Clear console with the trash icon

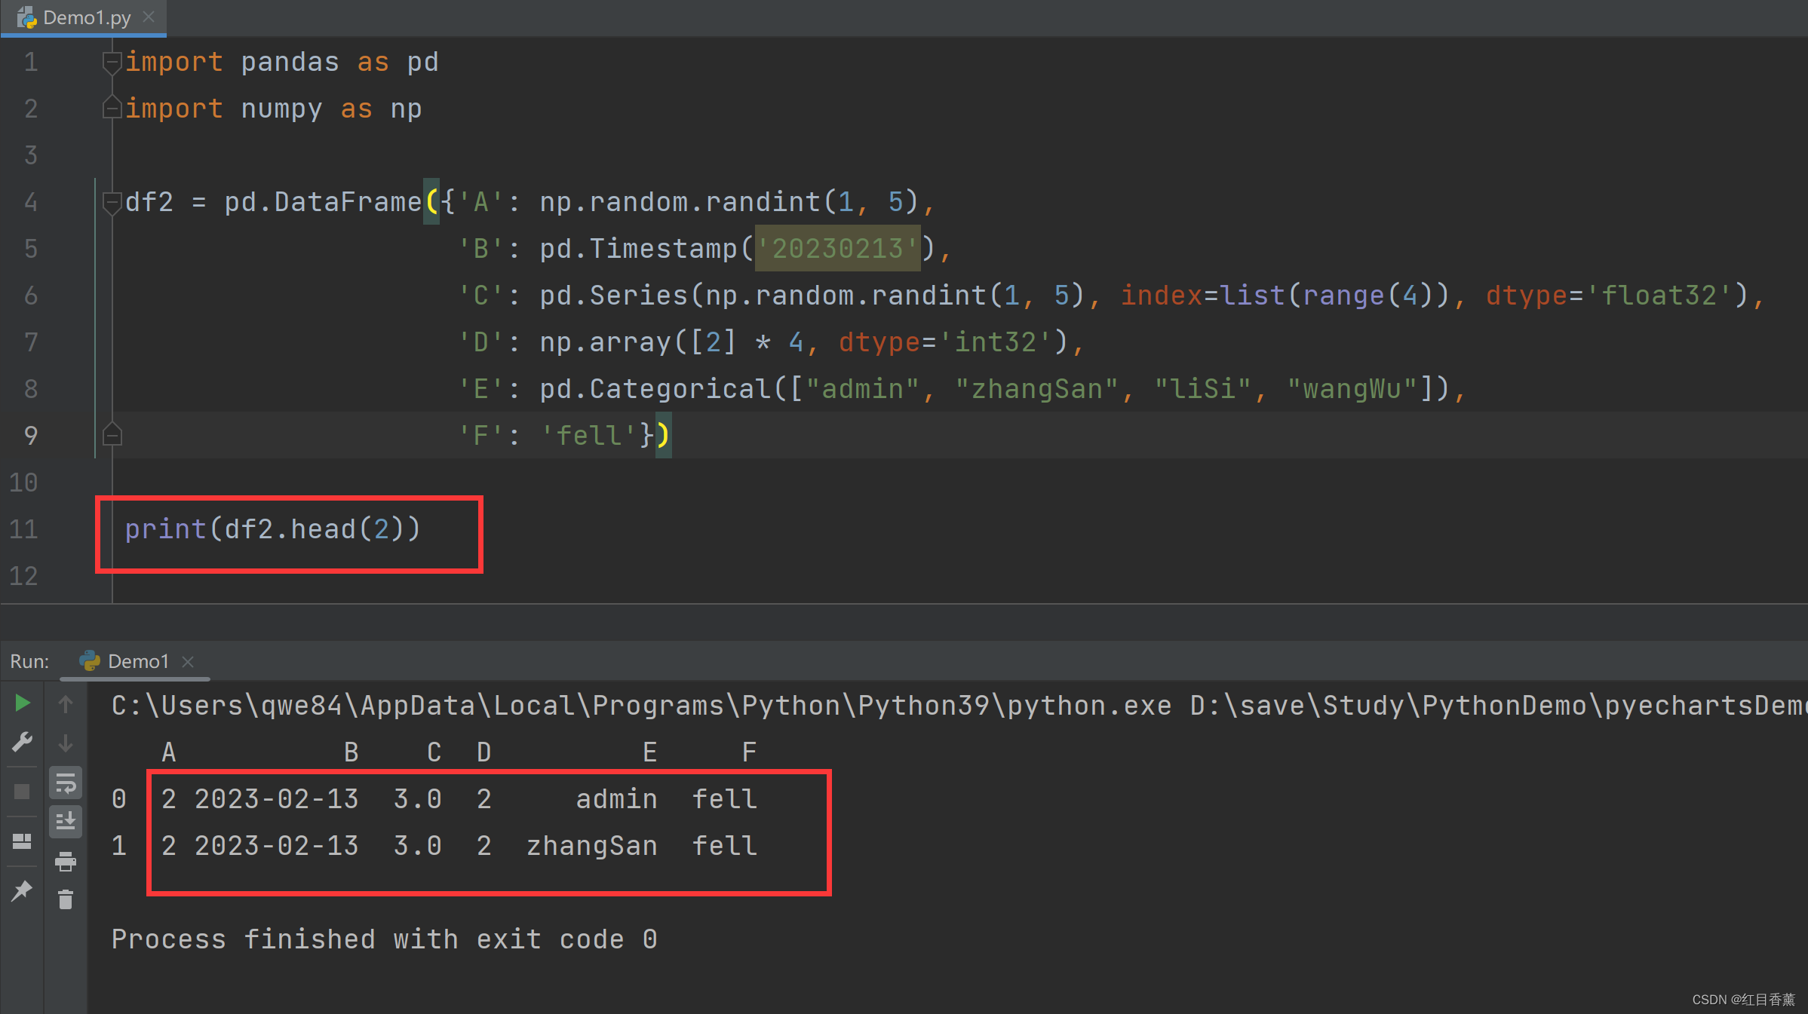point(66,899)
